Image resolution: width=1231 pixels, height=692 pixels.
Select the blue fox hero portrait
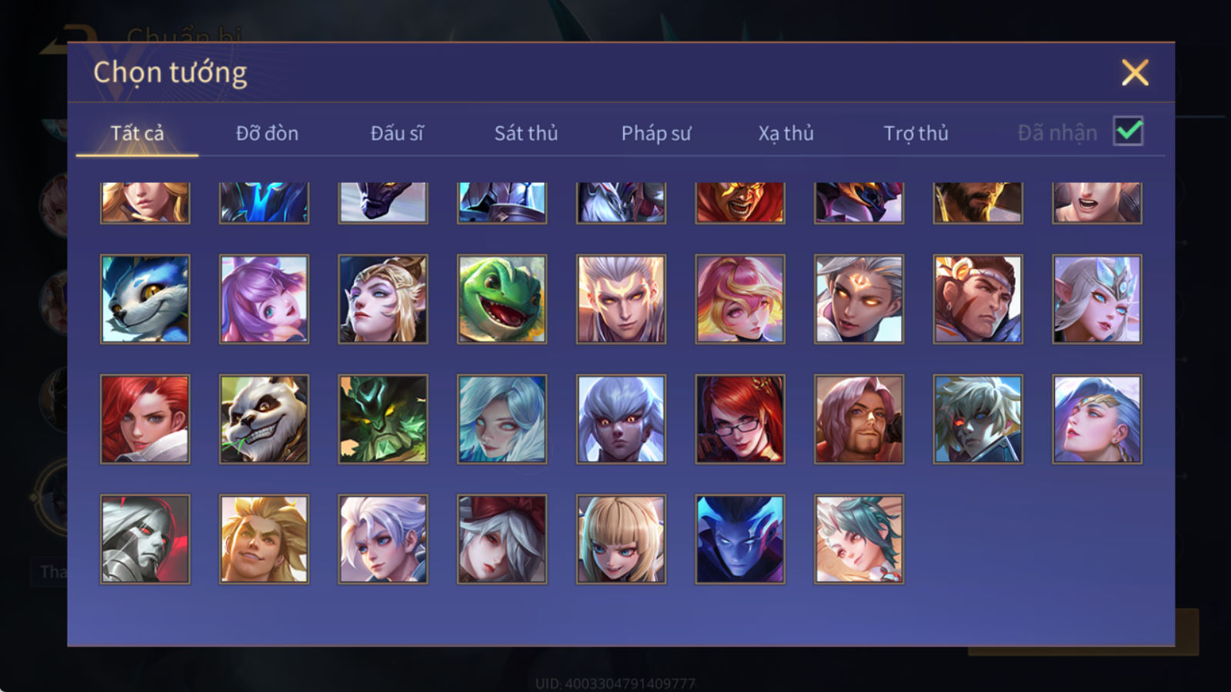click(x=145, y=299)
